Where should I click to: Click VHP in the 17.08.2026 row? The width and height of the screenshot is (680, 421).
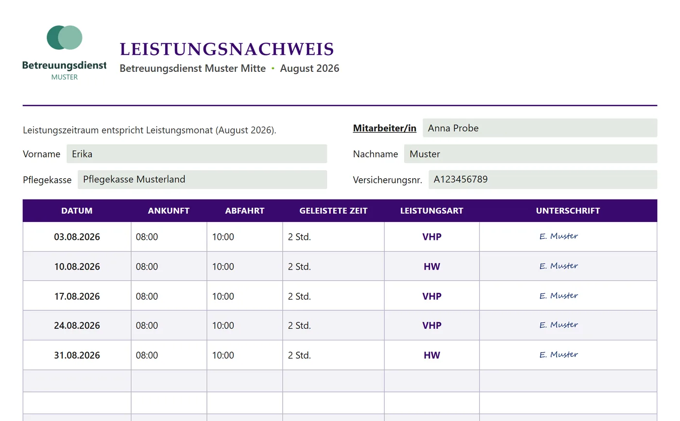432,296
